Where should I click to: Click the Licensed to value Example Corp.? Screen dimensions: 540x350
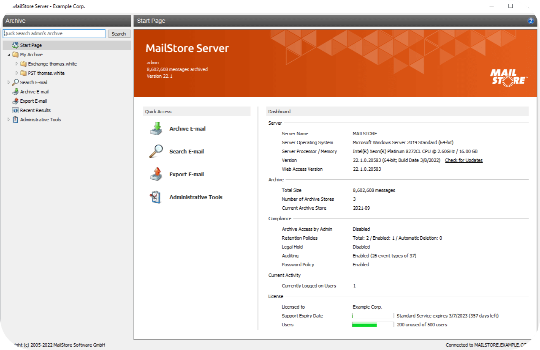coord(367,307)
